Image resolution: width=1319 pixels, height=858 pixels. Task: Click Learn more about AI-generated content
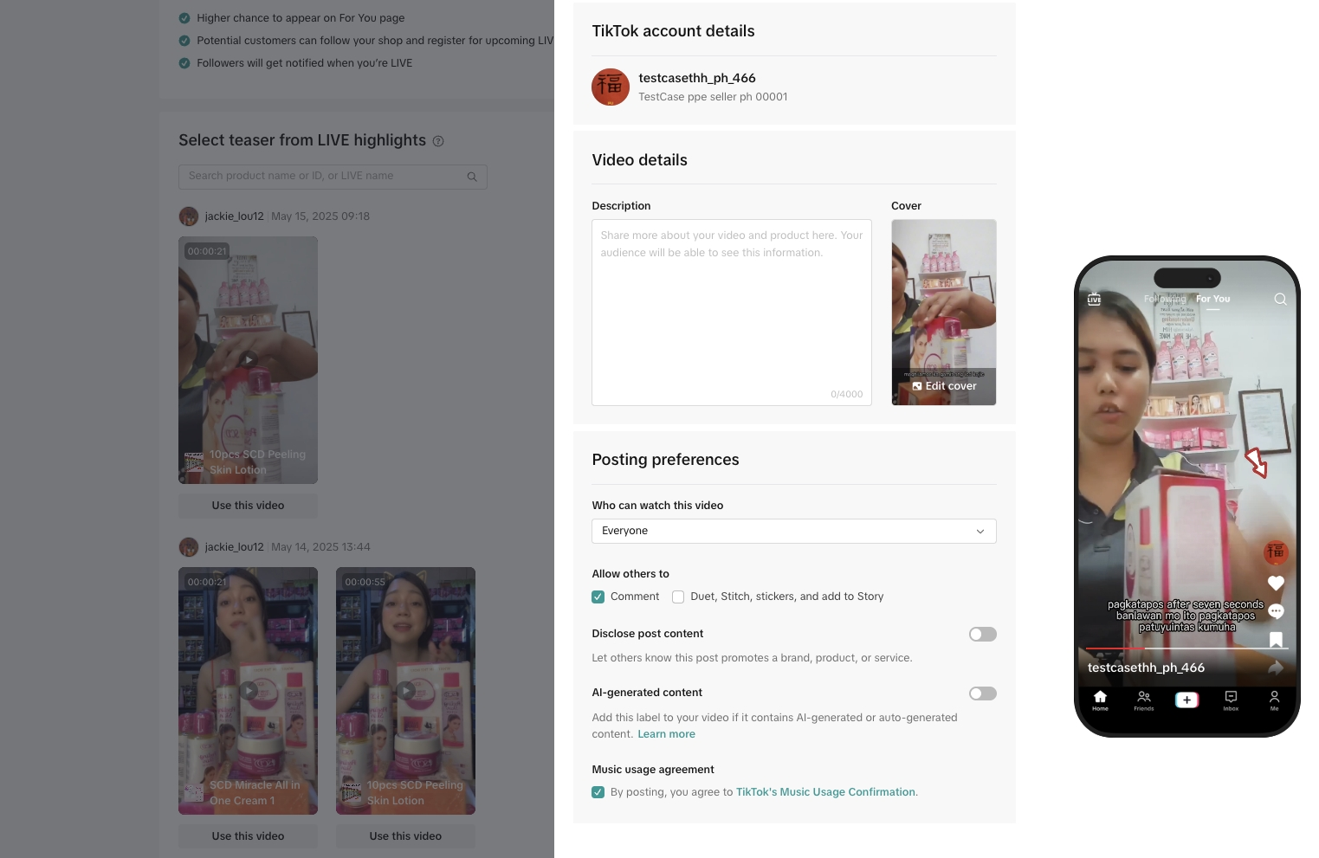666,734
